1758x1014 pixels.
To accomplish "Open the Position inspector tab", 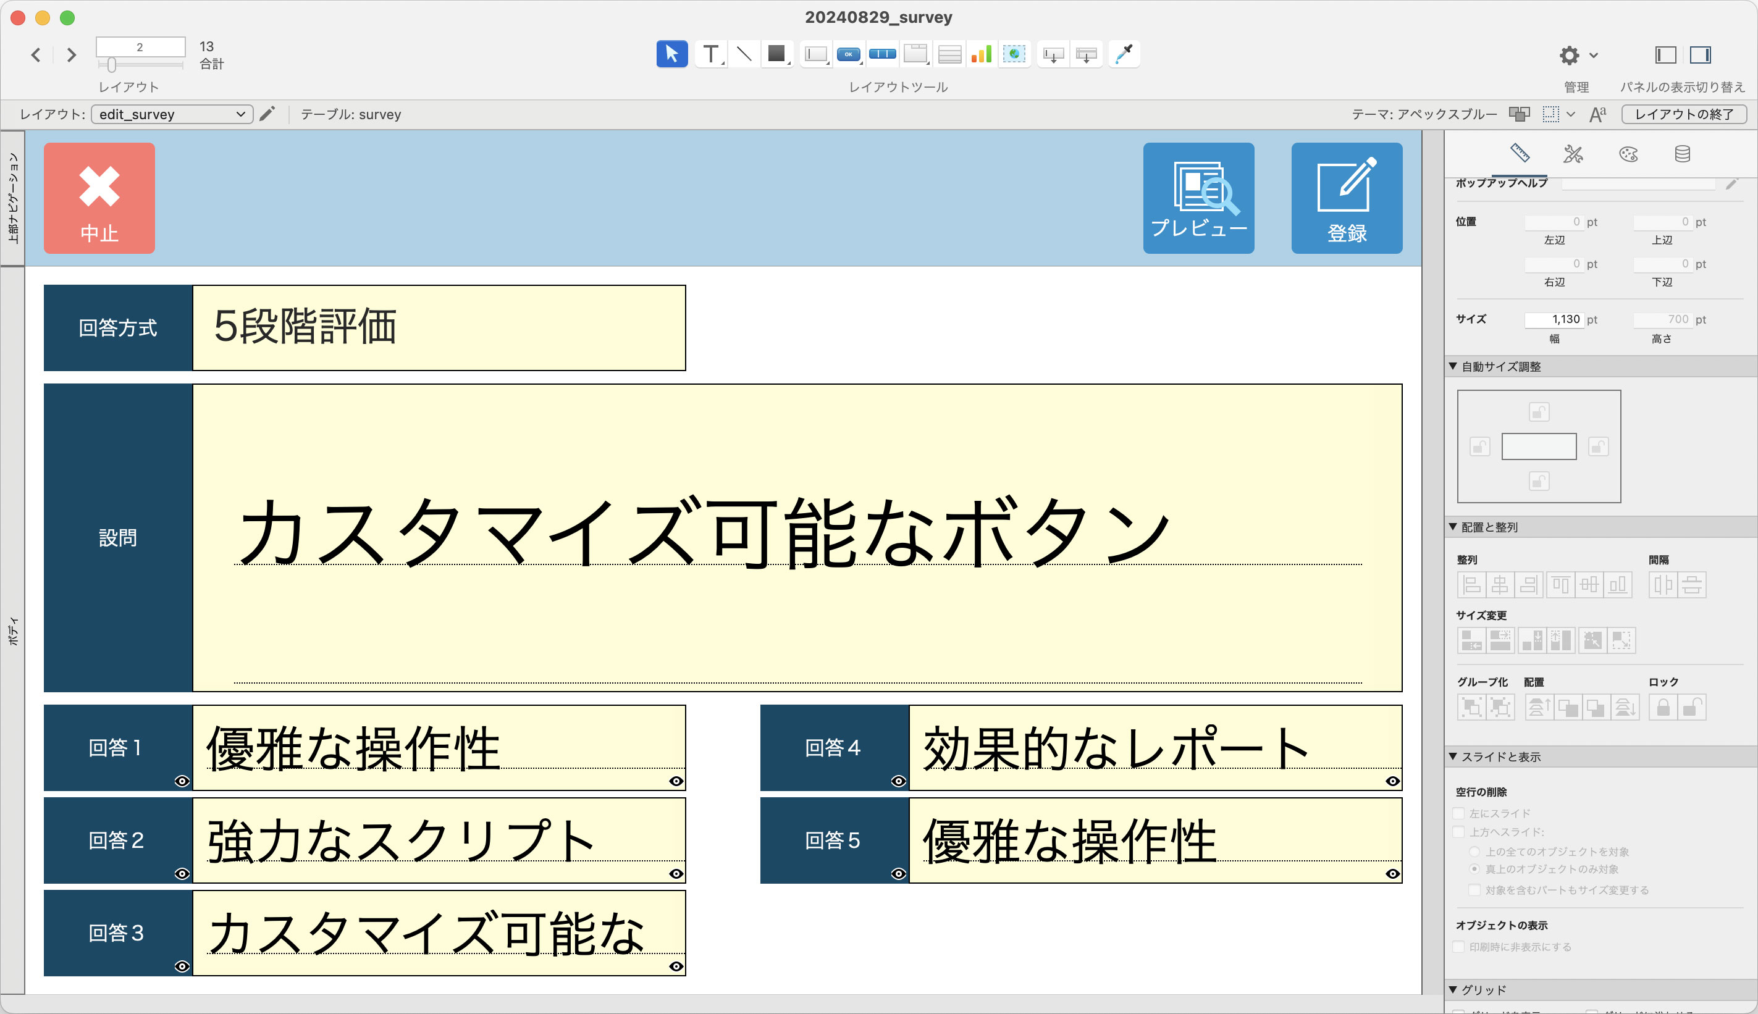I will coord(1520,153).
